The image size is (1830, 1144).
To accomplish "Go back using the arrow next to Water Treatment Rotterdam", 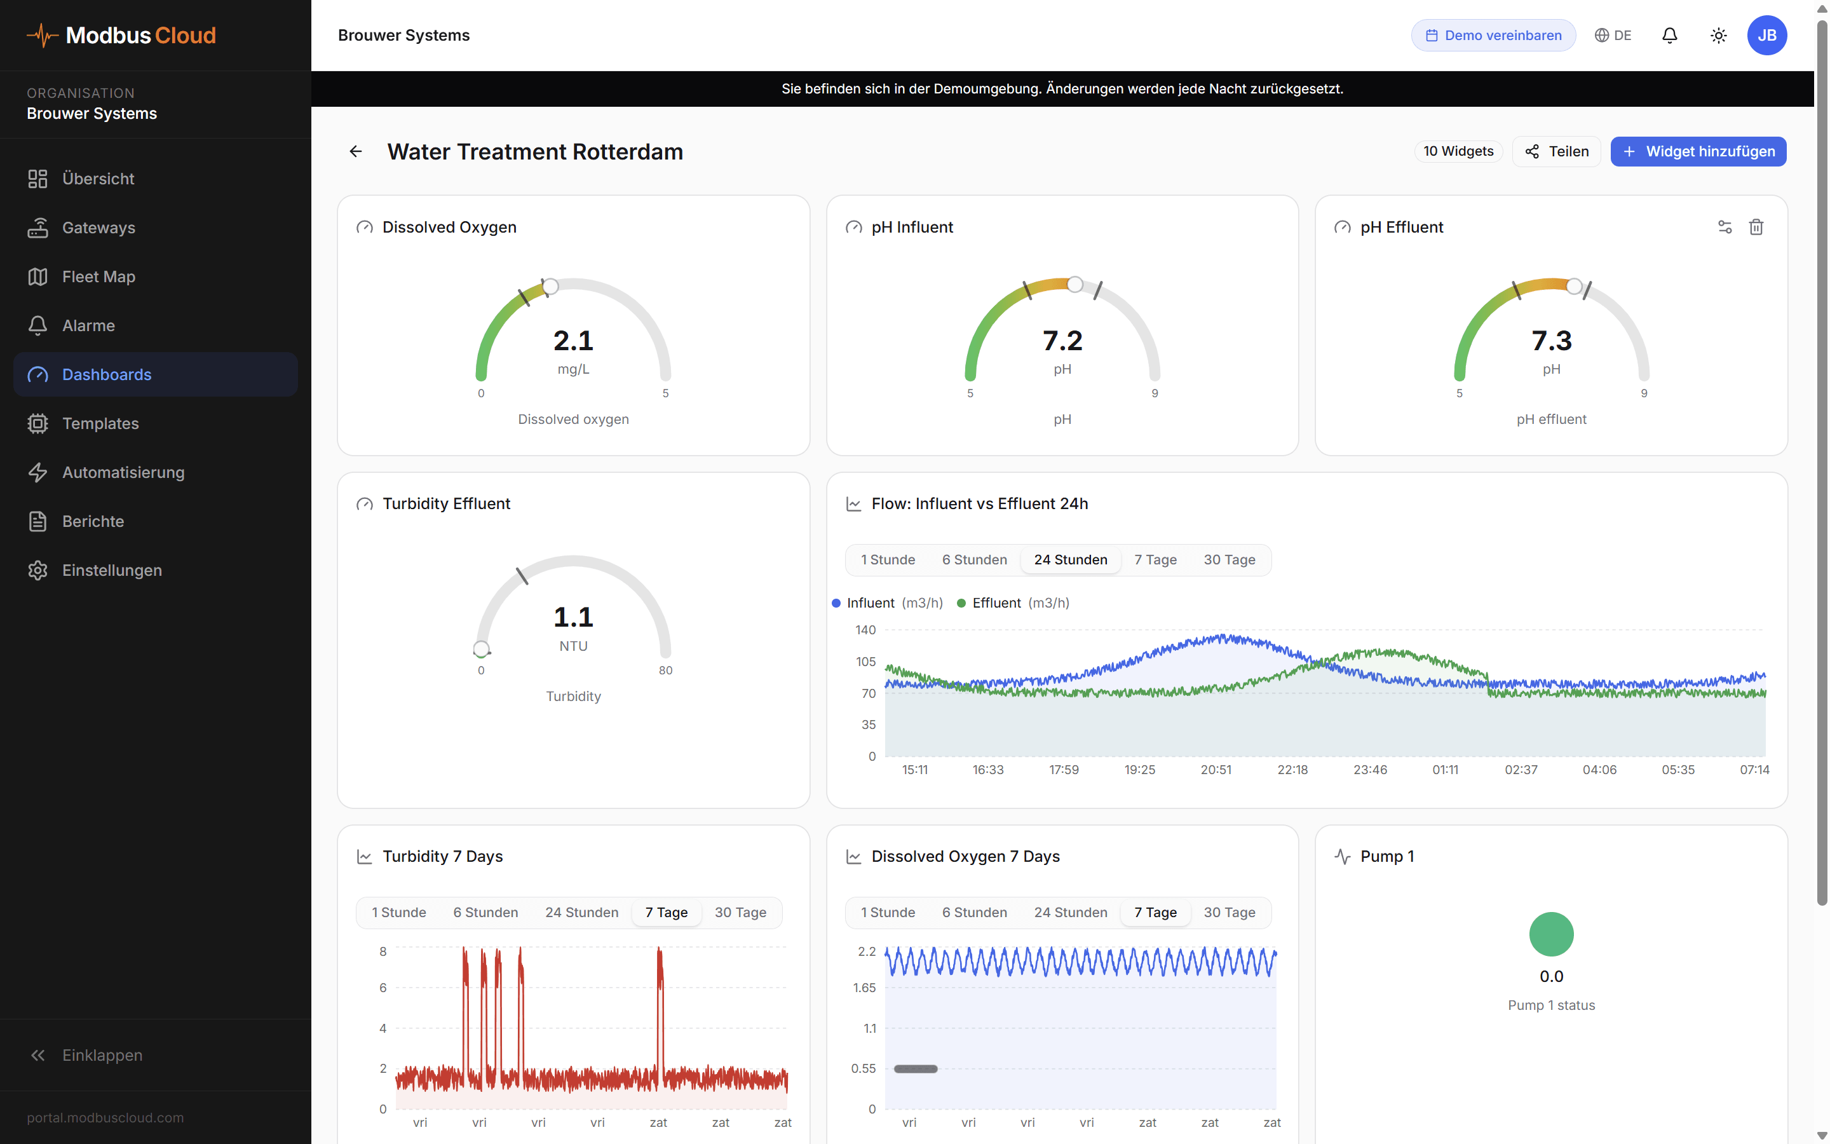I will coord(355,151).
